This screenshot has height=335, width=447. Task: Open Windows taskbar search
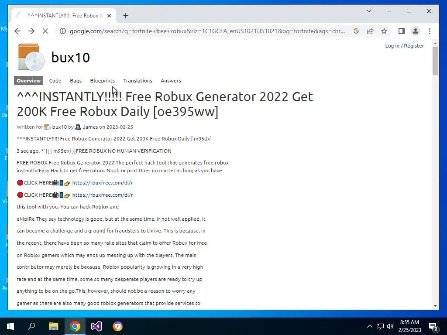(x=31, y=326)
